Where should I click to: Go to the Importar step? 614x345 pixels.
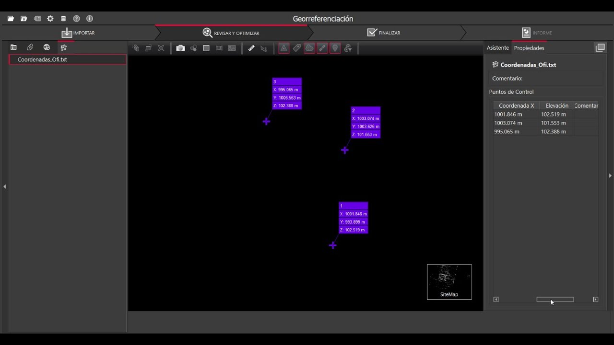(x=78, y=33)
